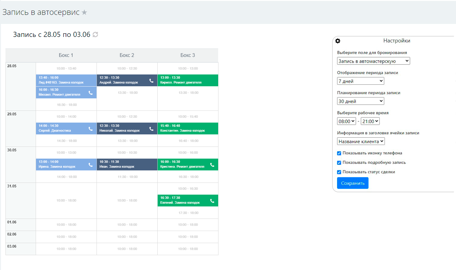Disable the show deal status checkbox

(x=339, y=172)
